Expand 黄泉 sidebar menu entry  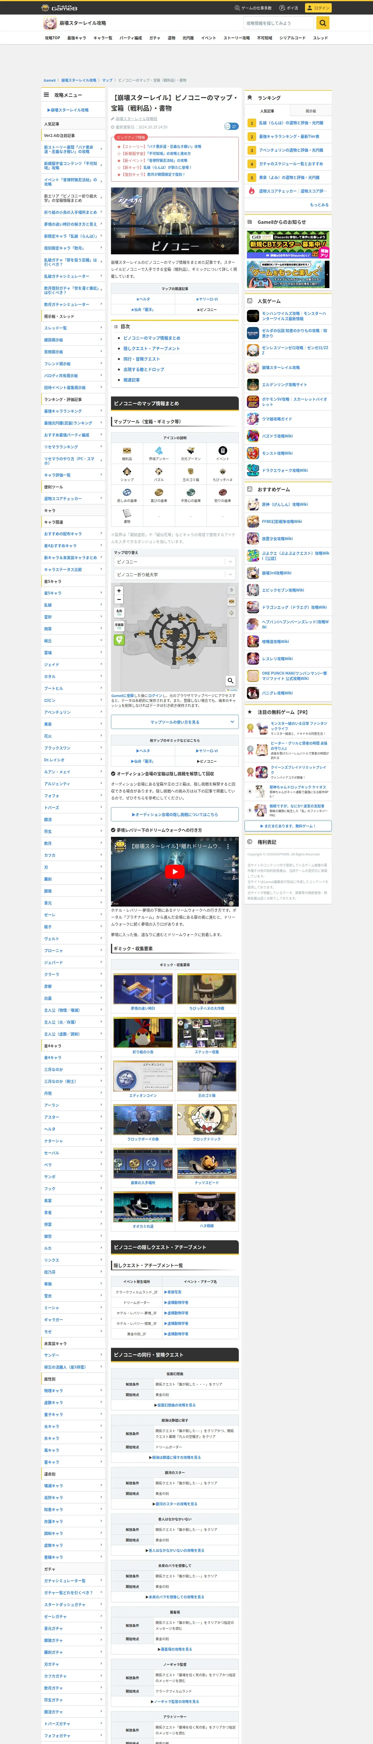point(73,724)
